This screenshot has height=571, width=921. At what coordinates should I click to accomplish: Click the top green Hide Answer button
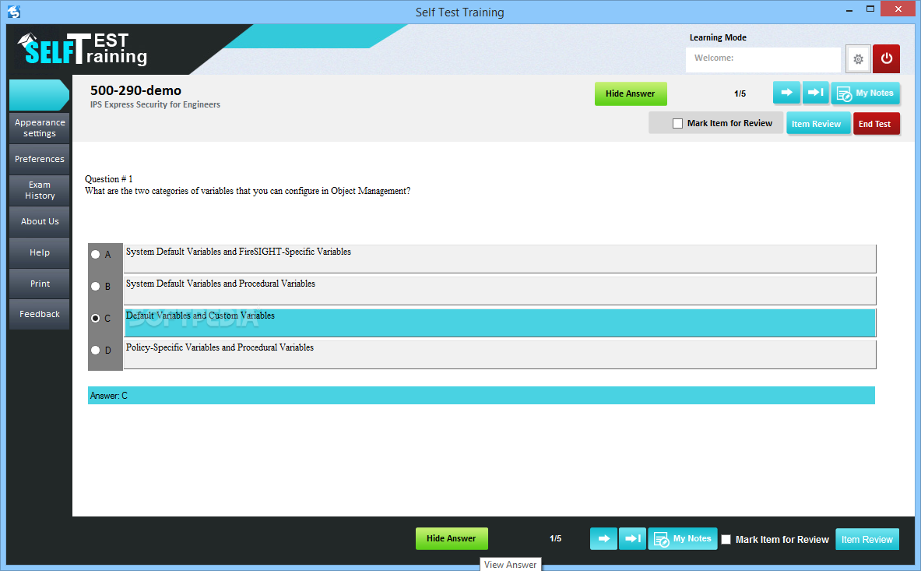tap(631, 93)
